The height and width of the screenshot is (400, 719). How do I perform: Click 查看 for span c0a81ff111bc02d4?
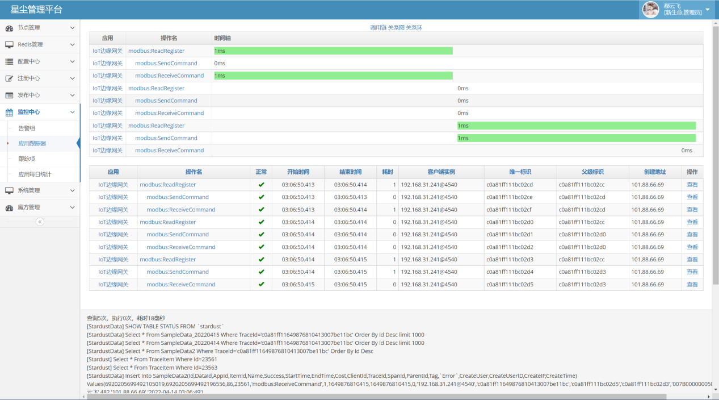[692, 272]
